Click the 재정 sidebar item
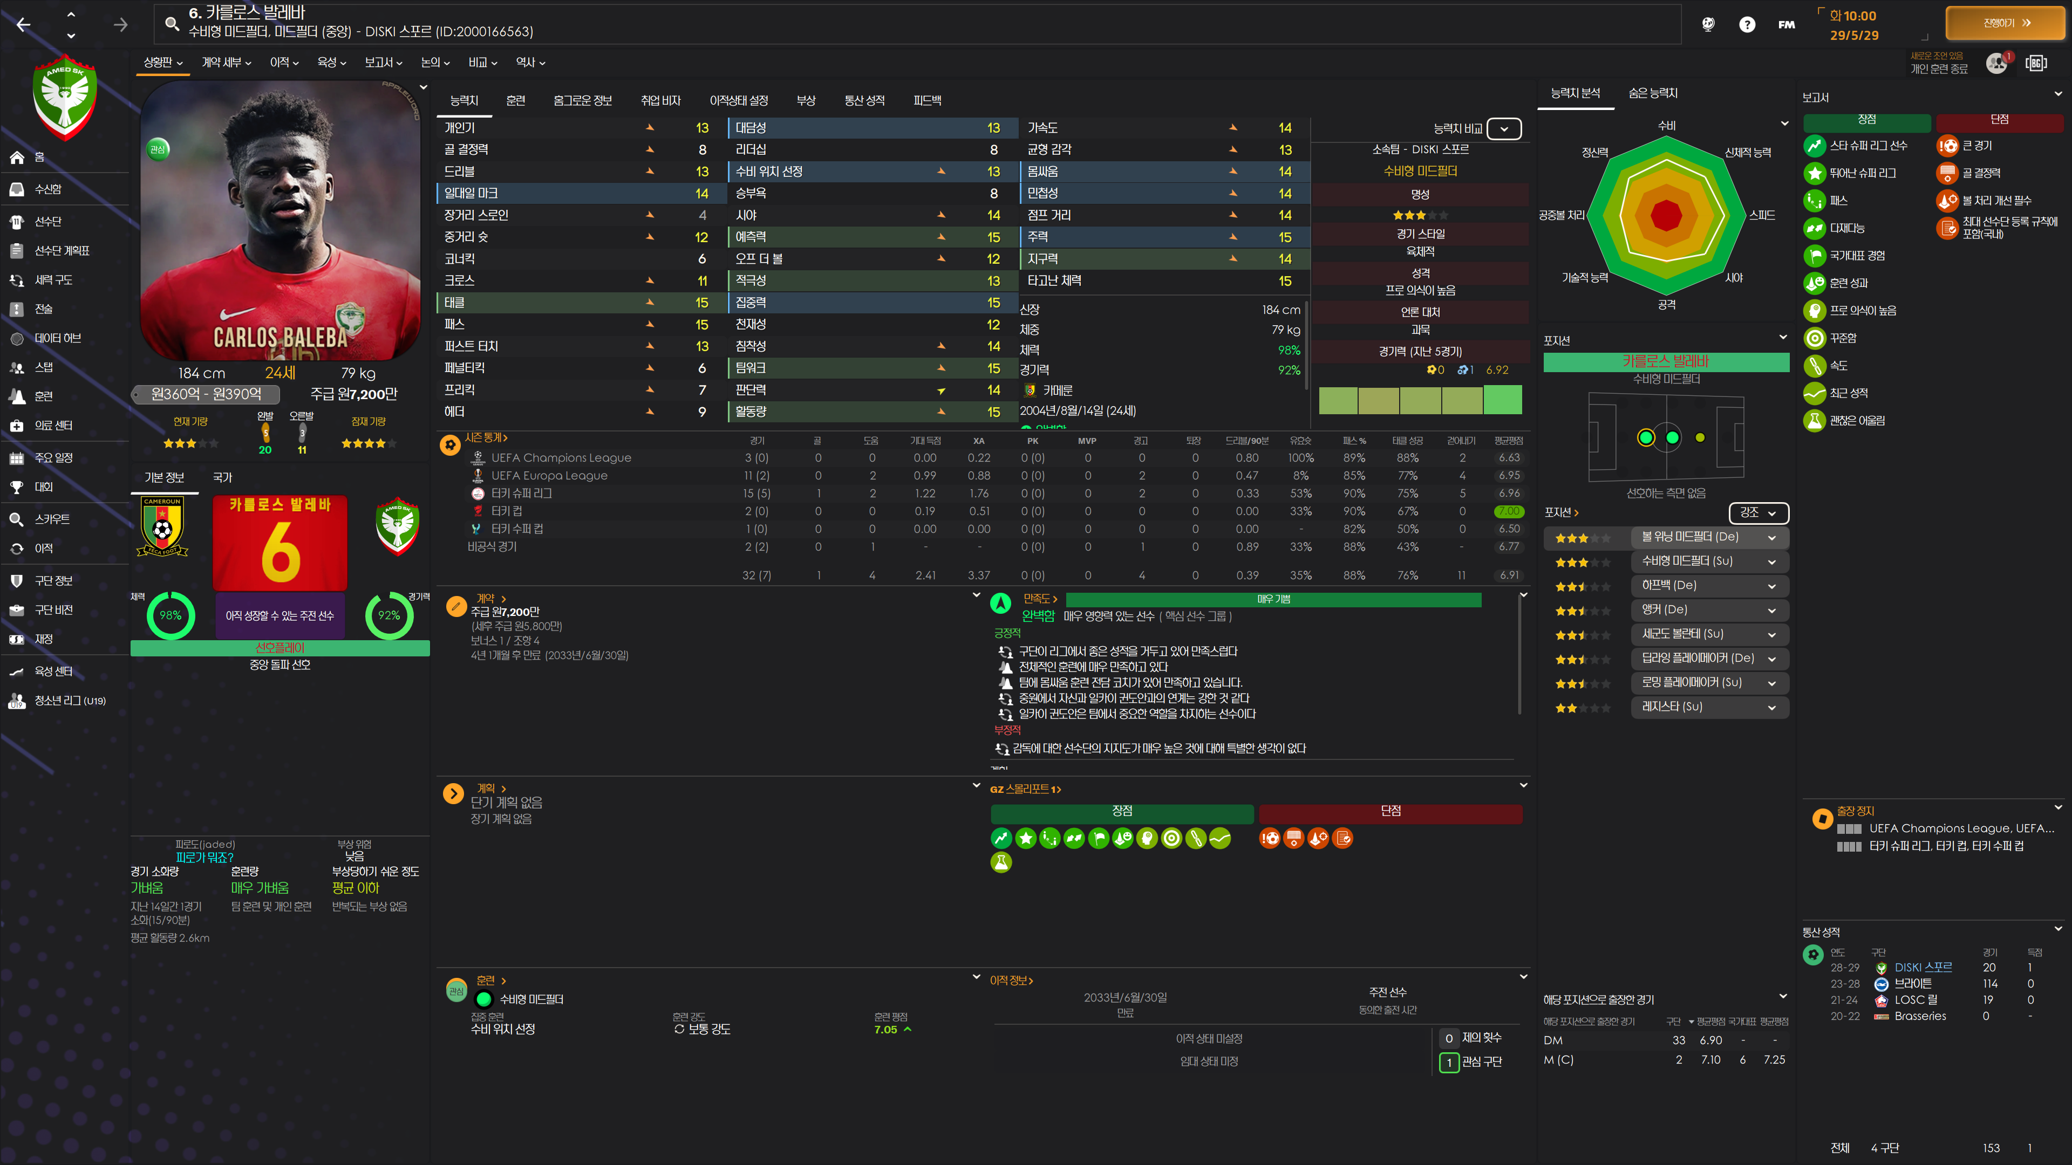This screenshot has height=1165, width=2072. [43, 639]
